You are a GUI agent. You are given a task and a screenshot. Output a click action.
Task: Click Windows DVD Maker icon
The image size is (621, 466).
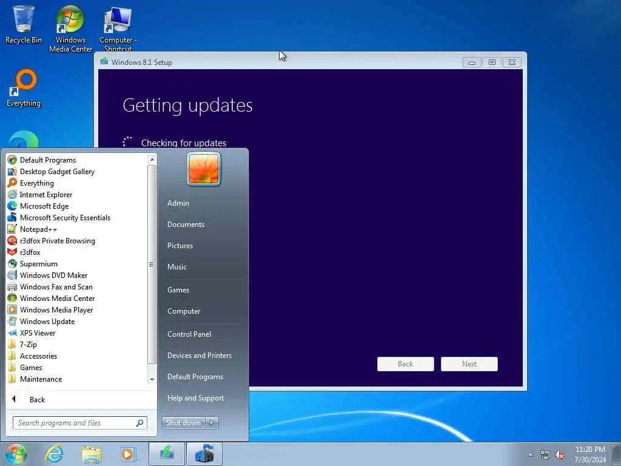click(12, 275)
